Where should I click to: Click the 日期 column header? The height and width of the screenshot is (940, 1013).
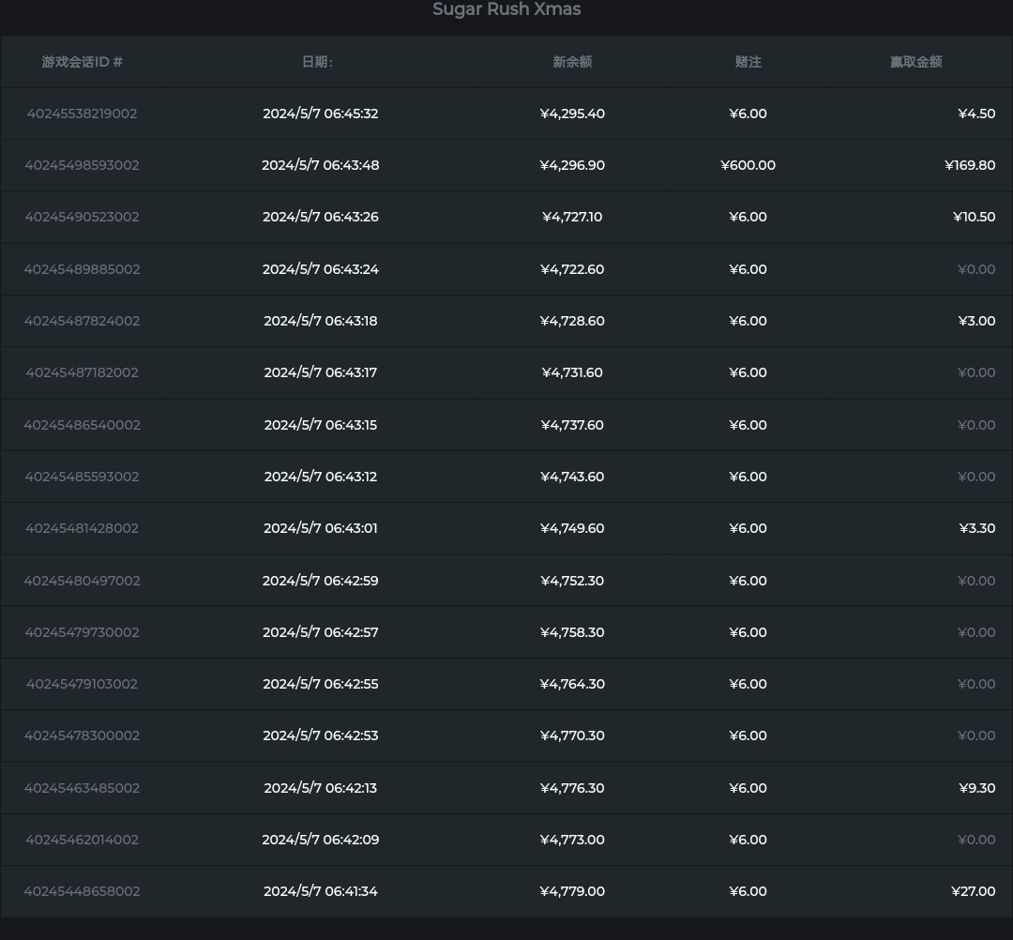pos(317,62)
